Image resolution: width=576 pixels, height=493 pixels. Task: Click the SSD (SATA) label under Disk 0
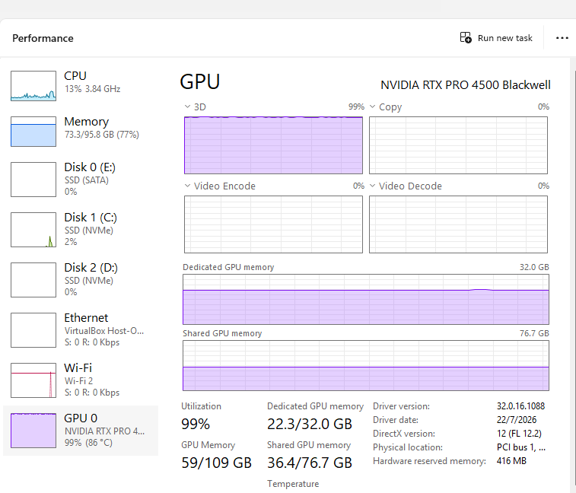point(87,180)
